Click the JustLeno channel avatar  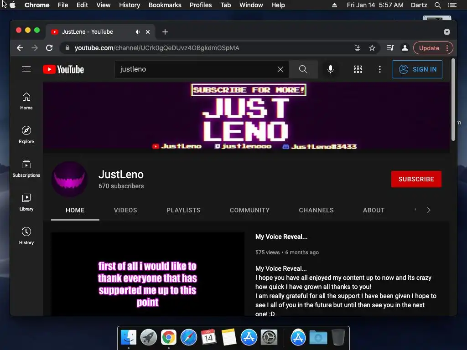click(x=69, y=179)
